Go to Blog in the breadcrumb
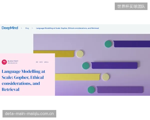The height and width of the screenshot is (120, 150). click(x=27, y=28)
